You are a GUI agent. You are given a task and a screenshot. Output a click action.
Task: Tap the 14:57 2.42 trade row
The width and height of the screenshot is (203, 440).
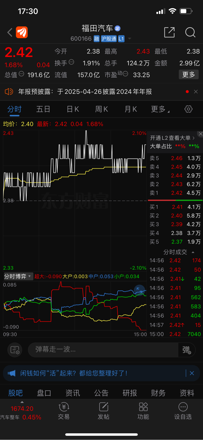pos(175,325)
